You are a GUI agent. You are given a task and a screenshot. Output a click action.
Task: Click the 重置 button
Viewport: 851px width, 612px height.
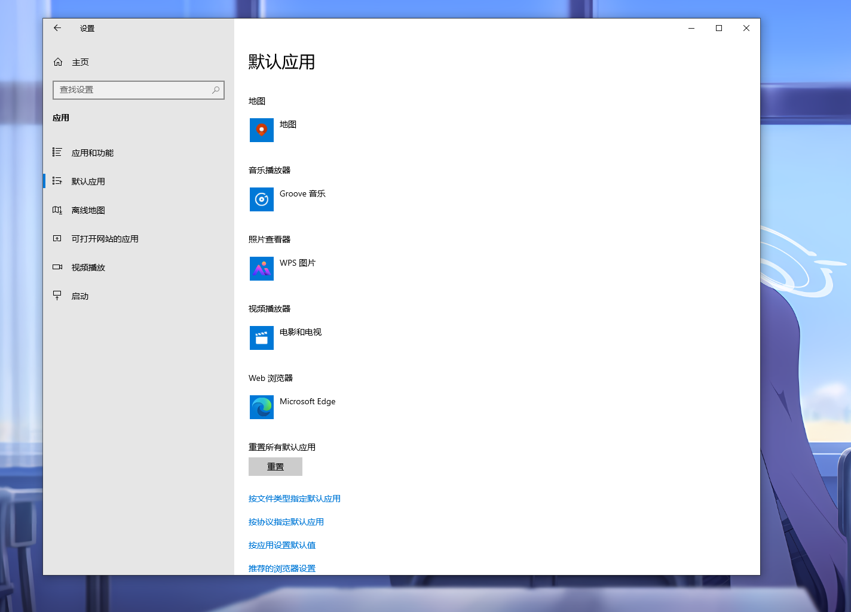pos(275,467)
